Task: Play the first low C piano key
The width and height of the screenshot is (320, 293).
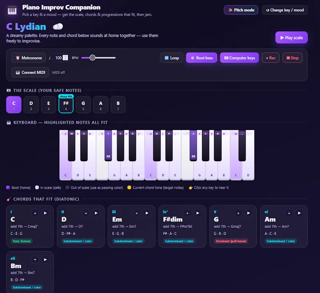Action: point(65,170)
